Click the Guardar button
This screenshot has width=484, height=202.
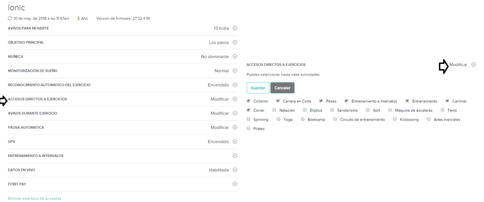pos(258,88)
